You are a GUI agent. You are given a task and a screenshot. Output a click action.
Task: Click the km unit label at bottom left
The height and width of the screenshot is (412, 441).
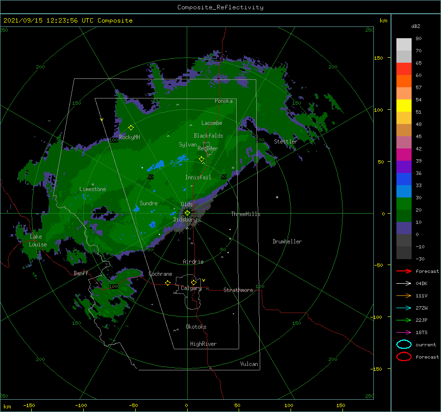(x=7, y=407)
